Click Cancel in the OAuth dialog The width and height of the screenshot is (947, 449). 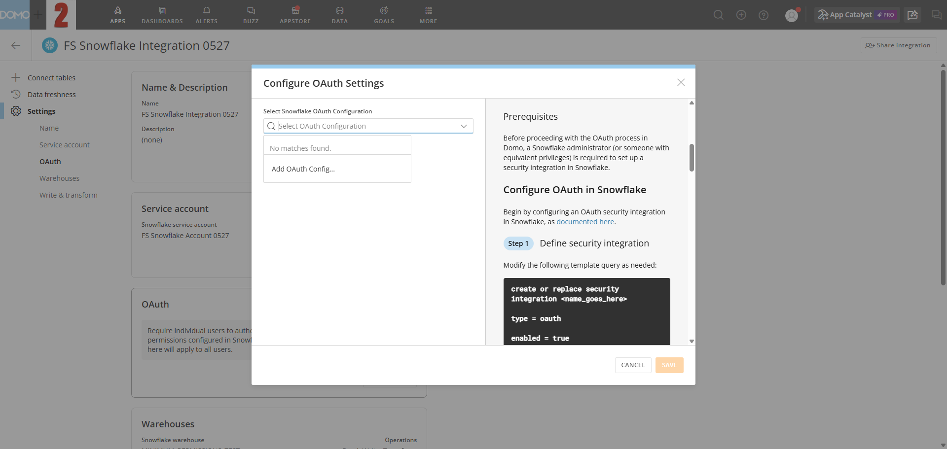(633, 365)
